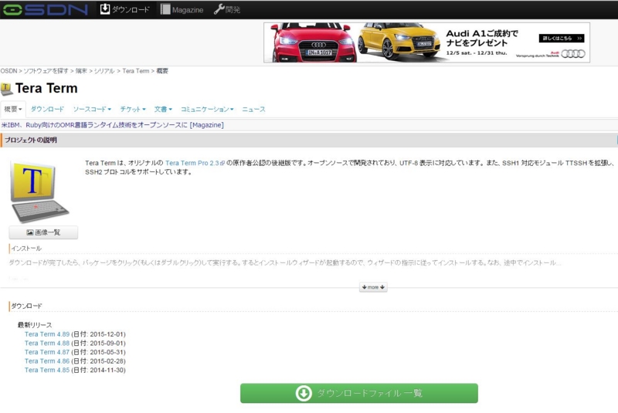Click the インストール section heading
618x413 pixels.
[26, 249]
